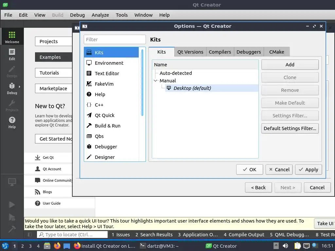
Task: Click OK in the Options dialog
Action: 250,170
